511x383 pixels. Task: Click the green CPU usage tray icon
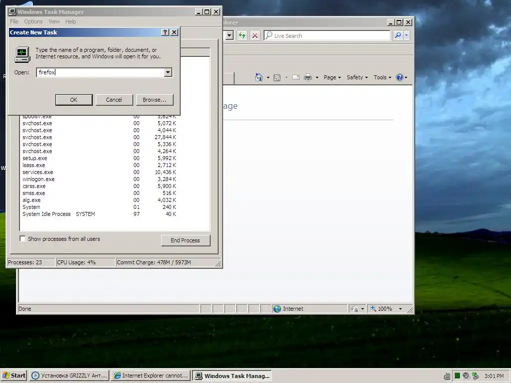pyautogui.click(x=457, y=376)
